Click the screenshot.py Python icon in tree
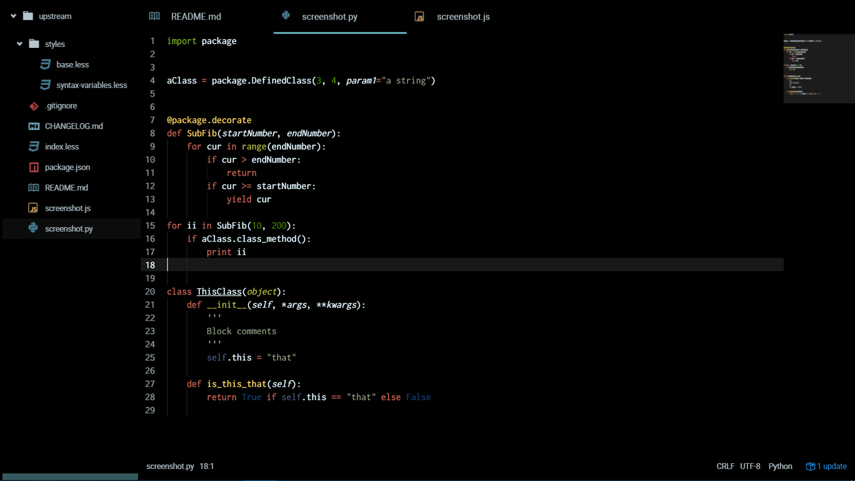 coord(33,228)
